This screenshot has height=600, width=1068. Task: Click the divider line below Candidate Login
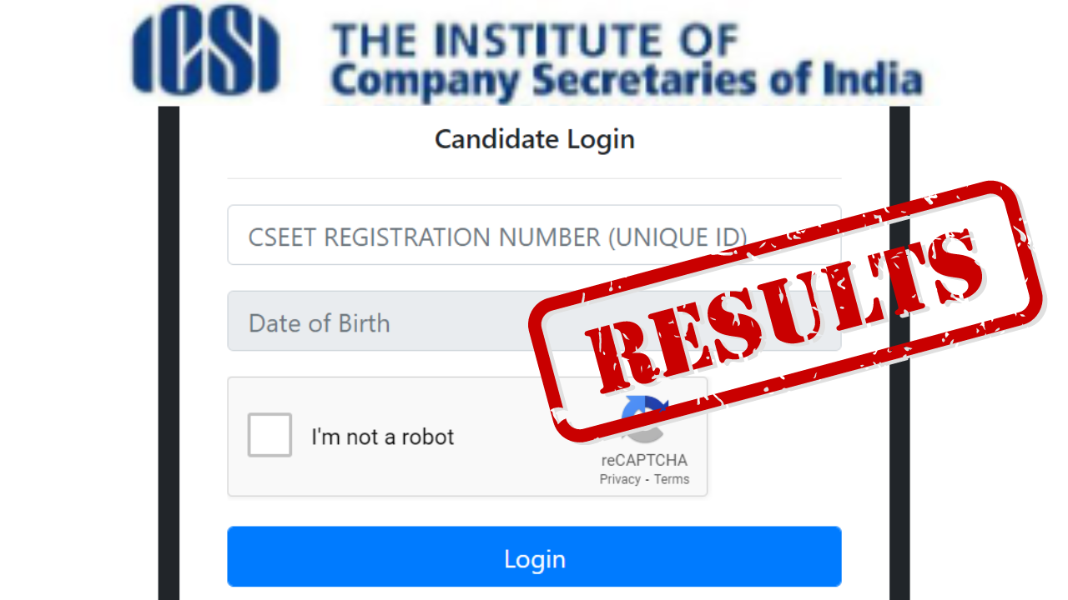tap(534, 178)
